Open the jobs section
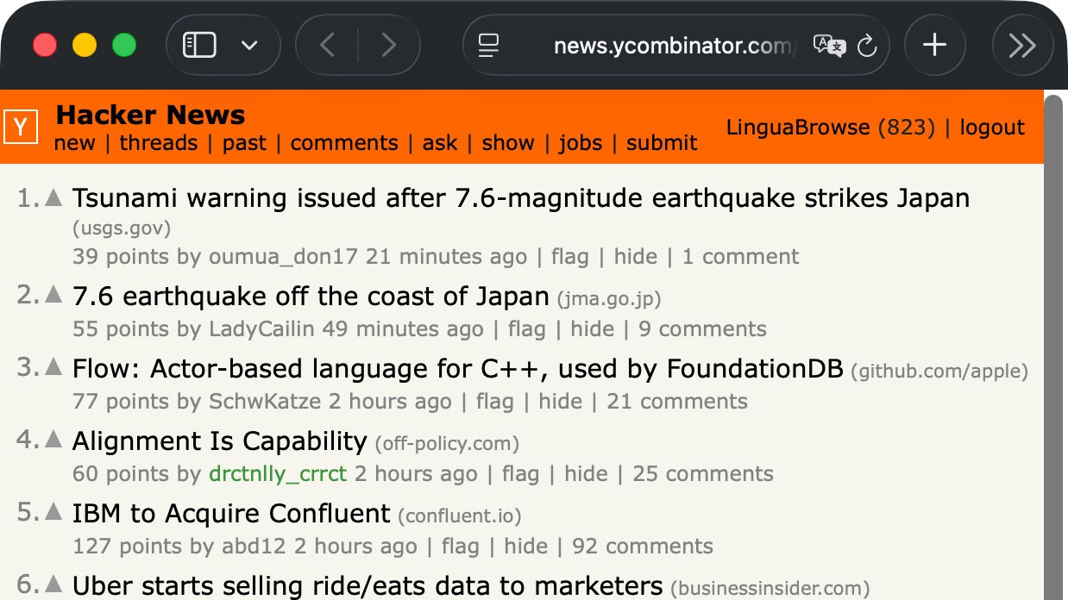This screenshot has width=1068, height=600. 581,143
